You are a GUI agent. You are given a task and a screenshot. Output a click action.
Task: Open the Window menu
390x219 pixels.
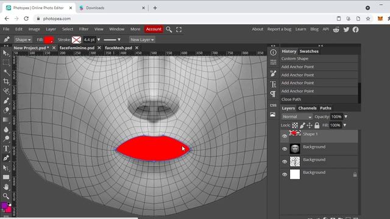[116, 29]
